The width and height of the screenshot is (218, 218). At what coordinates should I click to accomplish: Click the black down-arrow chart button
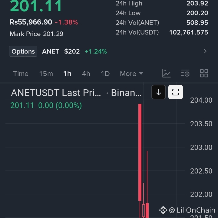[159, 92]
